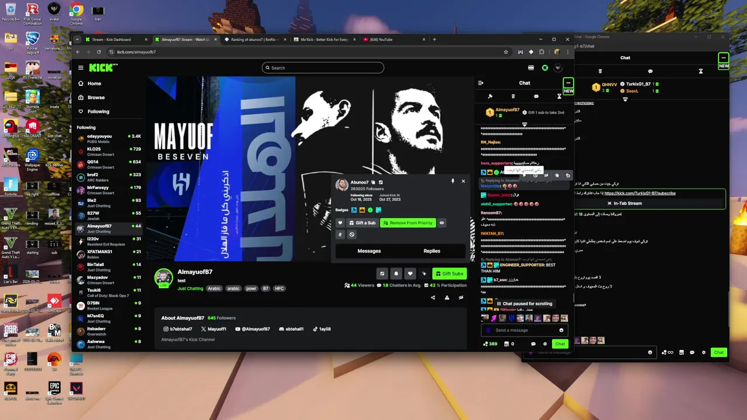The width and height of the screenshot is (747, 420).
Task: Switch to Ranking of abunoo7 BotRix tab
Action: [255, 40]
